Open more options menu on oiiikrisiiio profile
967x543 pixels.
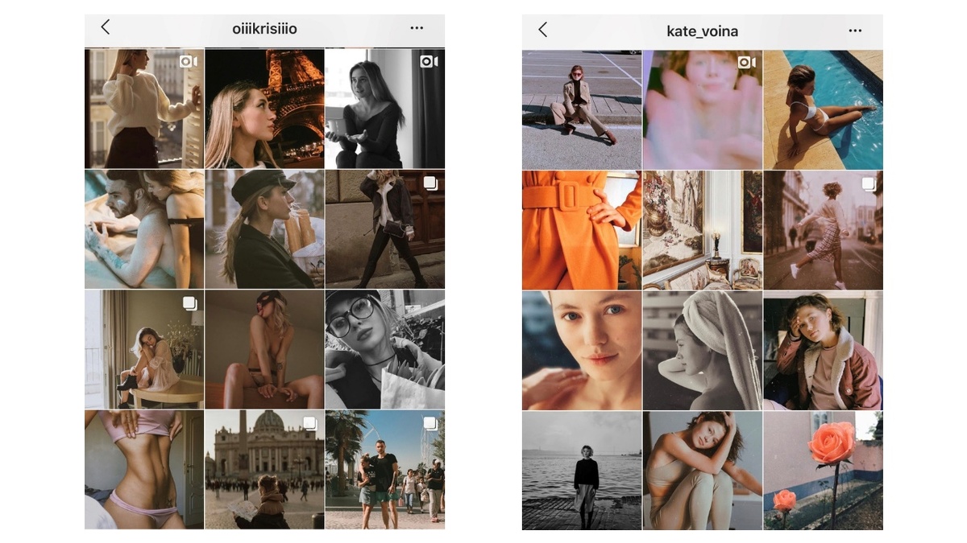417,28
